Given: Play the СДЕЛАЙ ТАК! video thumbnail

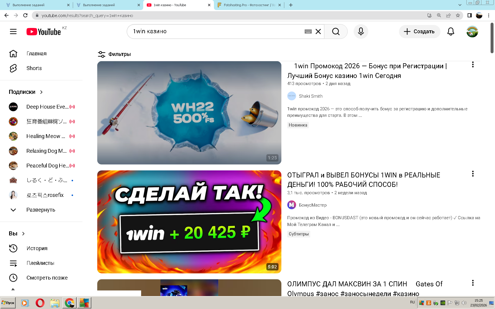Looking at the screenshot, I should [x=189, y=222].
